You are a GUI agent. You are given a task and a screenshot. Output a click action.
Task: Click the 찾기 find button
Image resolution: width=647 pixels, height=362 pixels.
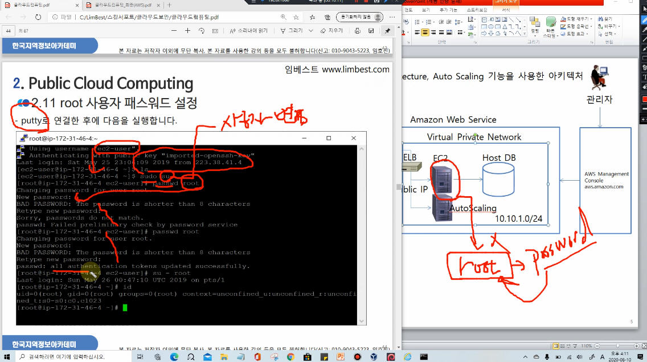[x=605, y=19]
